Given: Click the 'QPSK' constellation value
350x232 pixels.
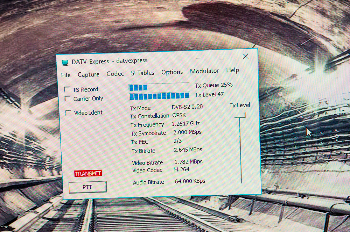Looking at the screenshot, I should coord(179,115).
